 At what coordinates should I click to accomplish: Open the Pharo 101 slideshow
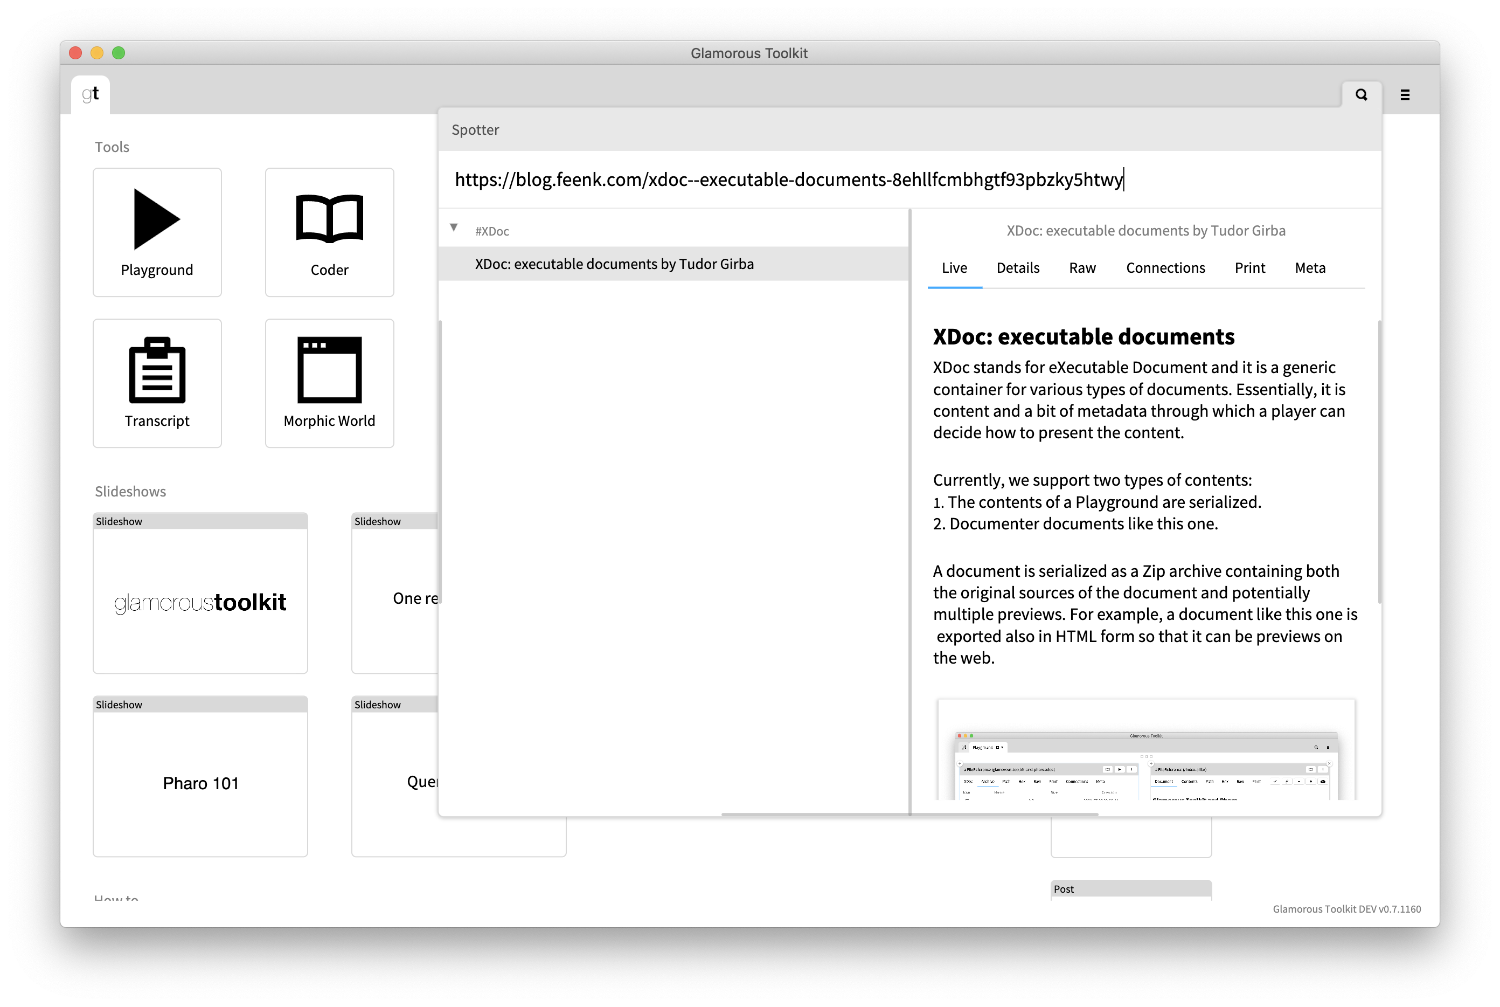click(200, 776)
